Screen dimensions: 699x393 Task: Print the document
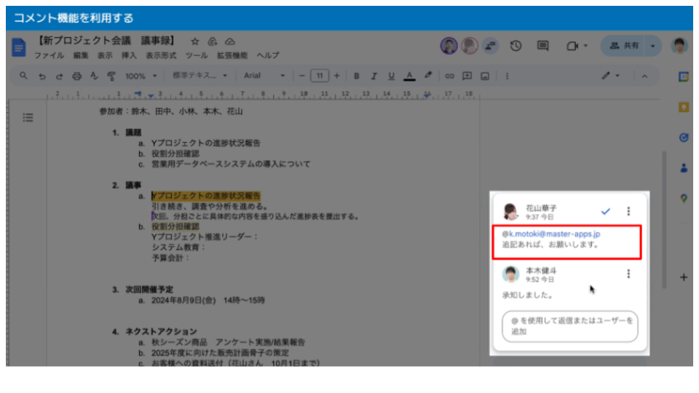76,76
